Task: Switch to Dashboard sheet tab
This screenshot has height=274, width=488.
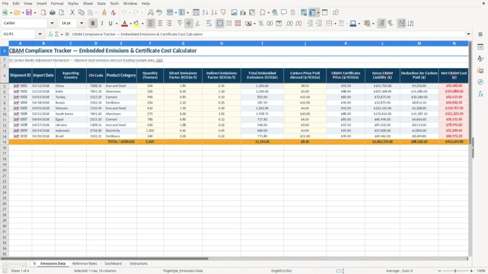Action: tap(113, 264)
